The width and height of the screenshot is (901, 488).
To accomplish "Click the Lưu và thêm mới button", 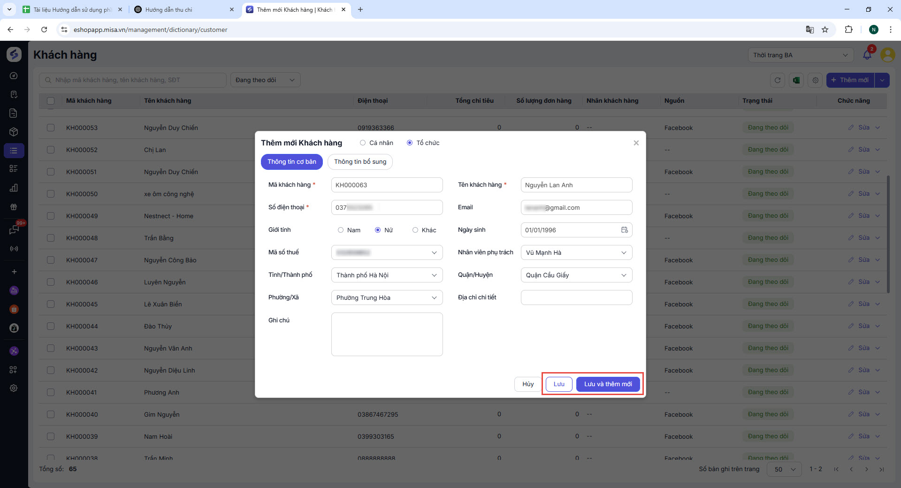I will [608, 384].
